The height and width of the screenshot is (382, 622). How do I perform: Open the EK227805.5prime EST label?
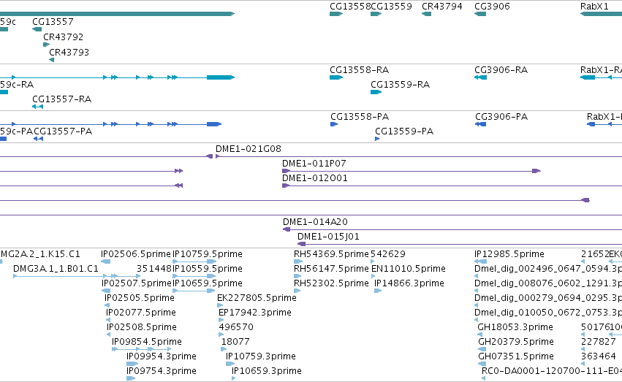click(x=257, y=298)
